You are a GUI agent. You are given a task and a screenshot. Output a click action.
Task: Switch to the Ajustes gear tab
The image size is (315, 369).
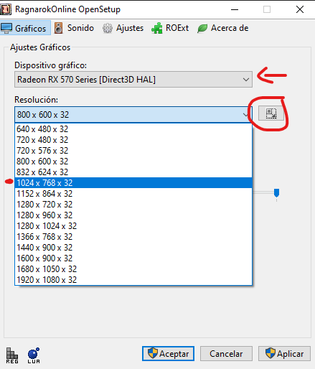click(123, 28)
